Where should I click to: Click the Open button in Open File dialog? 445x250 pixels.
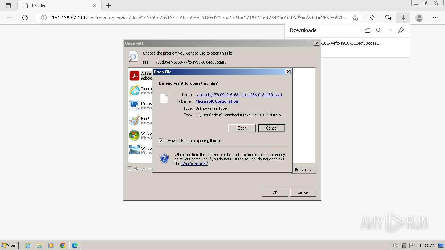click(242, 128)
